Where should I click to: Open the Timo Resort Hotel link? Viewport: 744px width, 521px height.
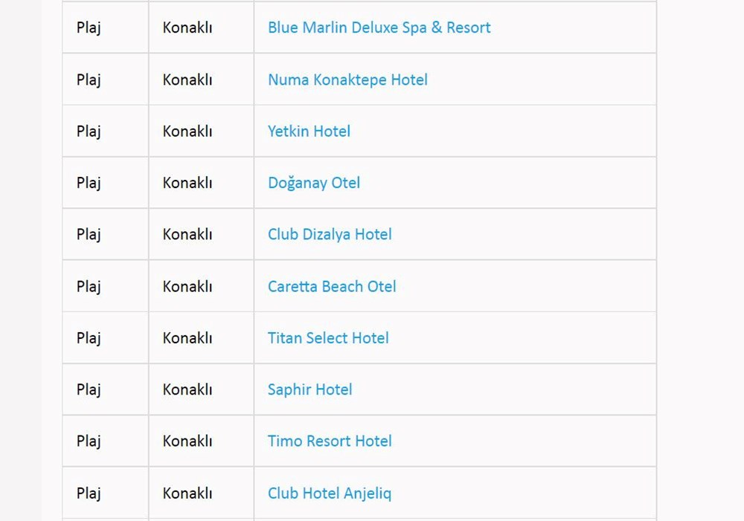tap(330, 441)
